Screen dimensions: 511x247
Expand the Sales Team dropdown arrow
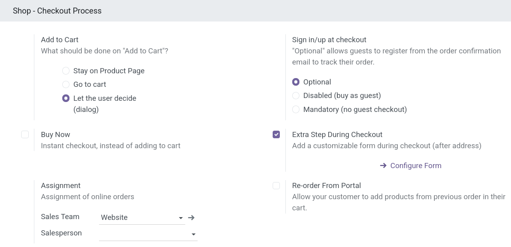[x=181, y=218]
